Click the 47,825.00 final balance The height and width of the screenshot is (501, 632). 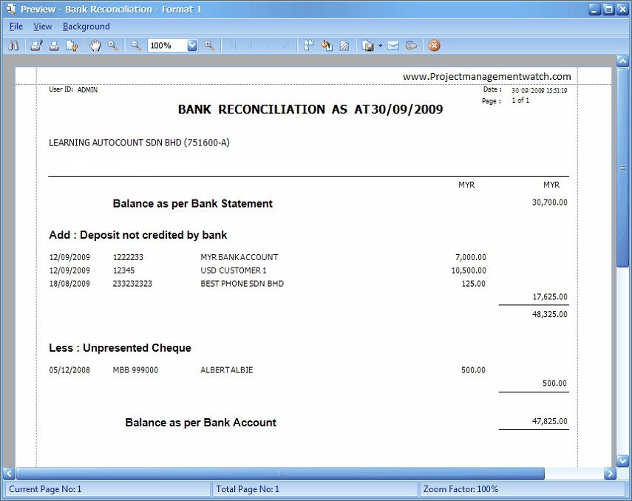(x=550, y=422)
